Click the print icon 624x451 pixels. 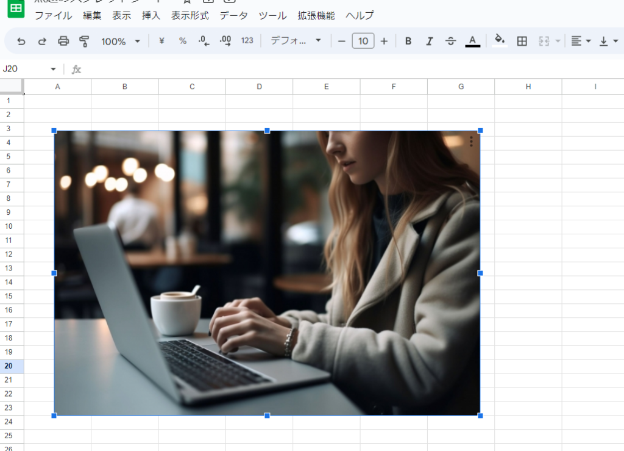[x=63, y=41]
